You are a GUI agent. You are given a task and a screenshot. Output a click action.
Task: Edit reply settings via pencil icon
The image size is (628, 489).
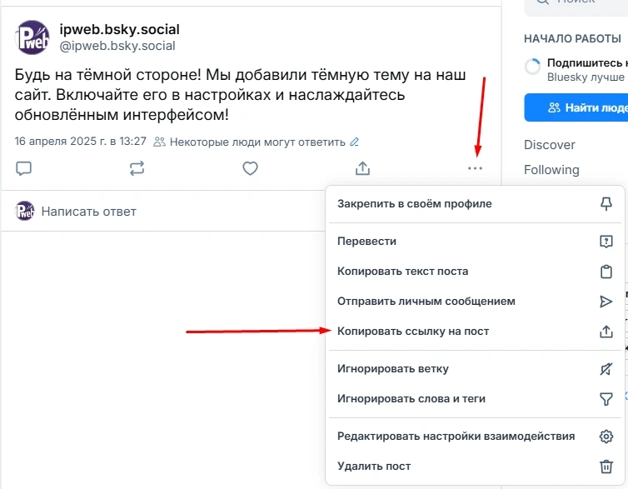click(355, 142)
